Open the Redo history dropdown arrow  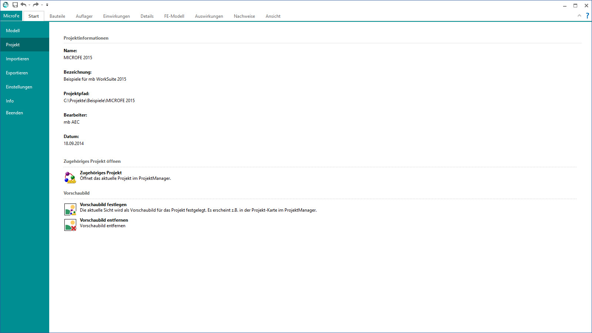tap(42, 5)
